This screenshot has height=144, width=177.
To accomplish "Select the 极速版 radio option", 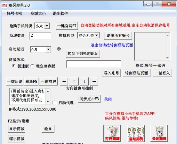I will 13,66.
